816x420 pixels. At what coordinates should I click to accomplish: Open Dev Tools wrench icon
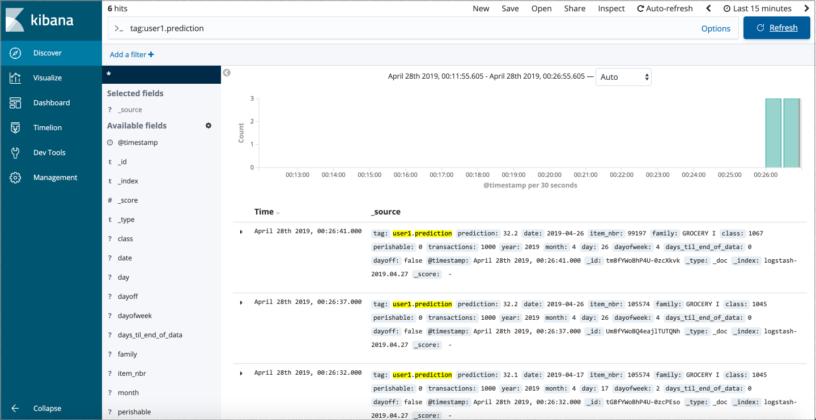coord(15,153)
